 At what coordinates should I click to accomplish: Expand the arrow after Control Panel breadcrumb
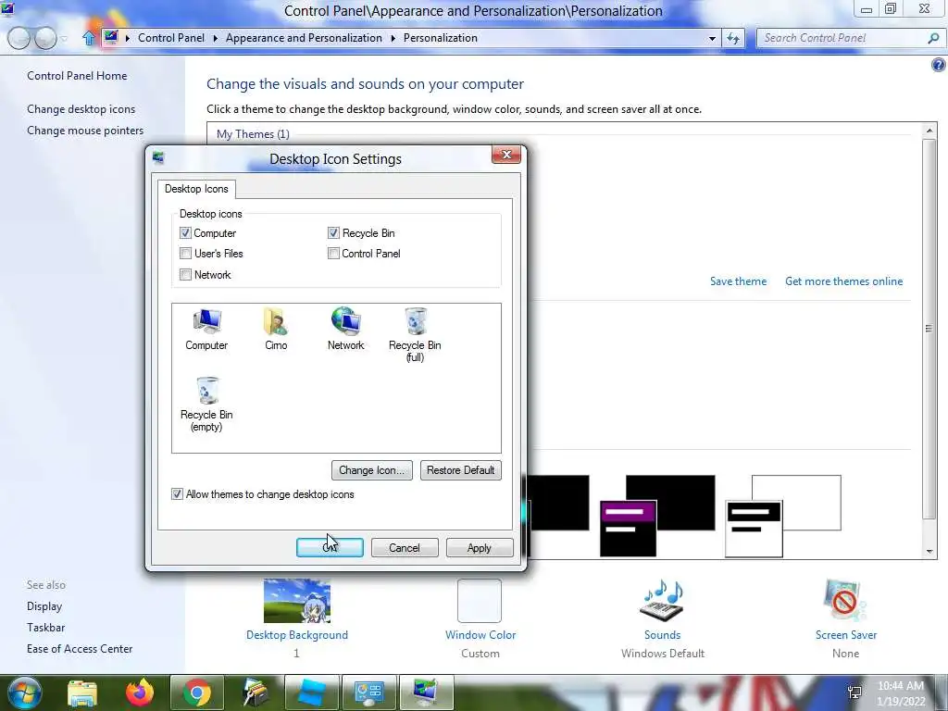(215, 38)
